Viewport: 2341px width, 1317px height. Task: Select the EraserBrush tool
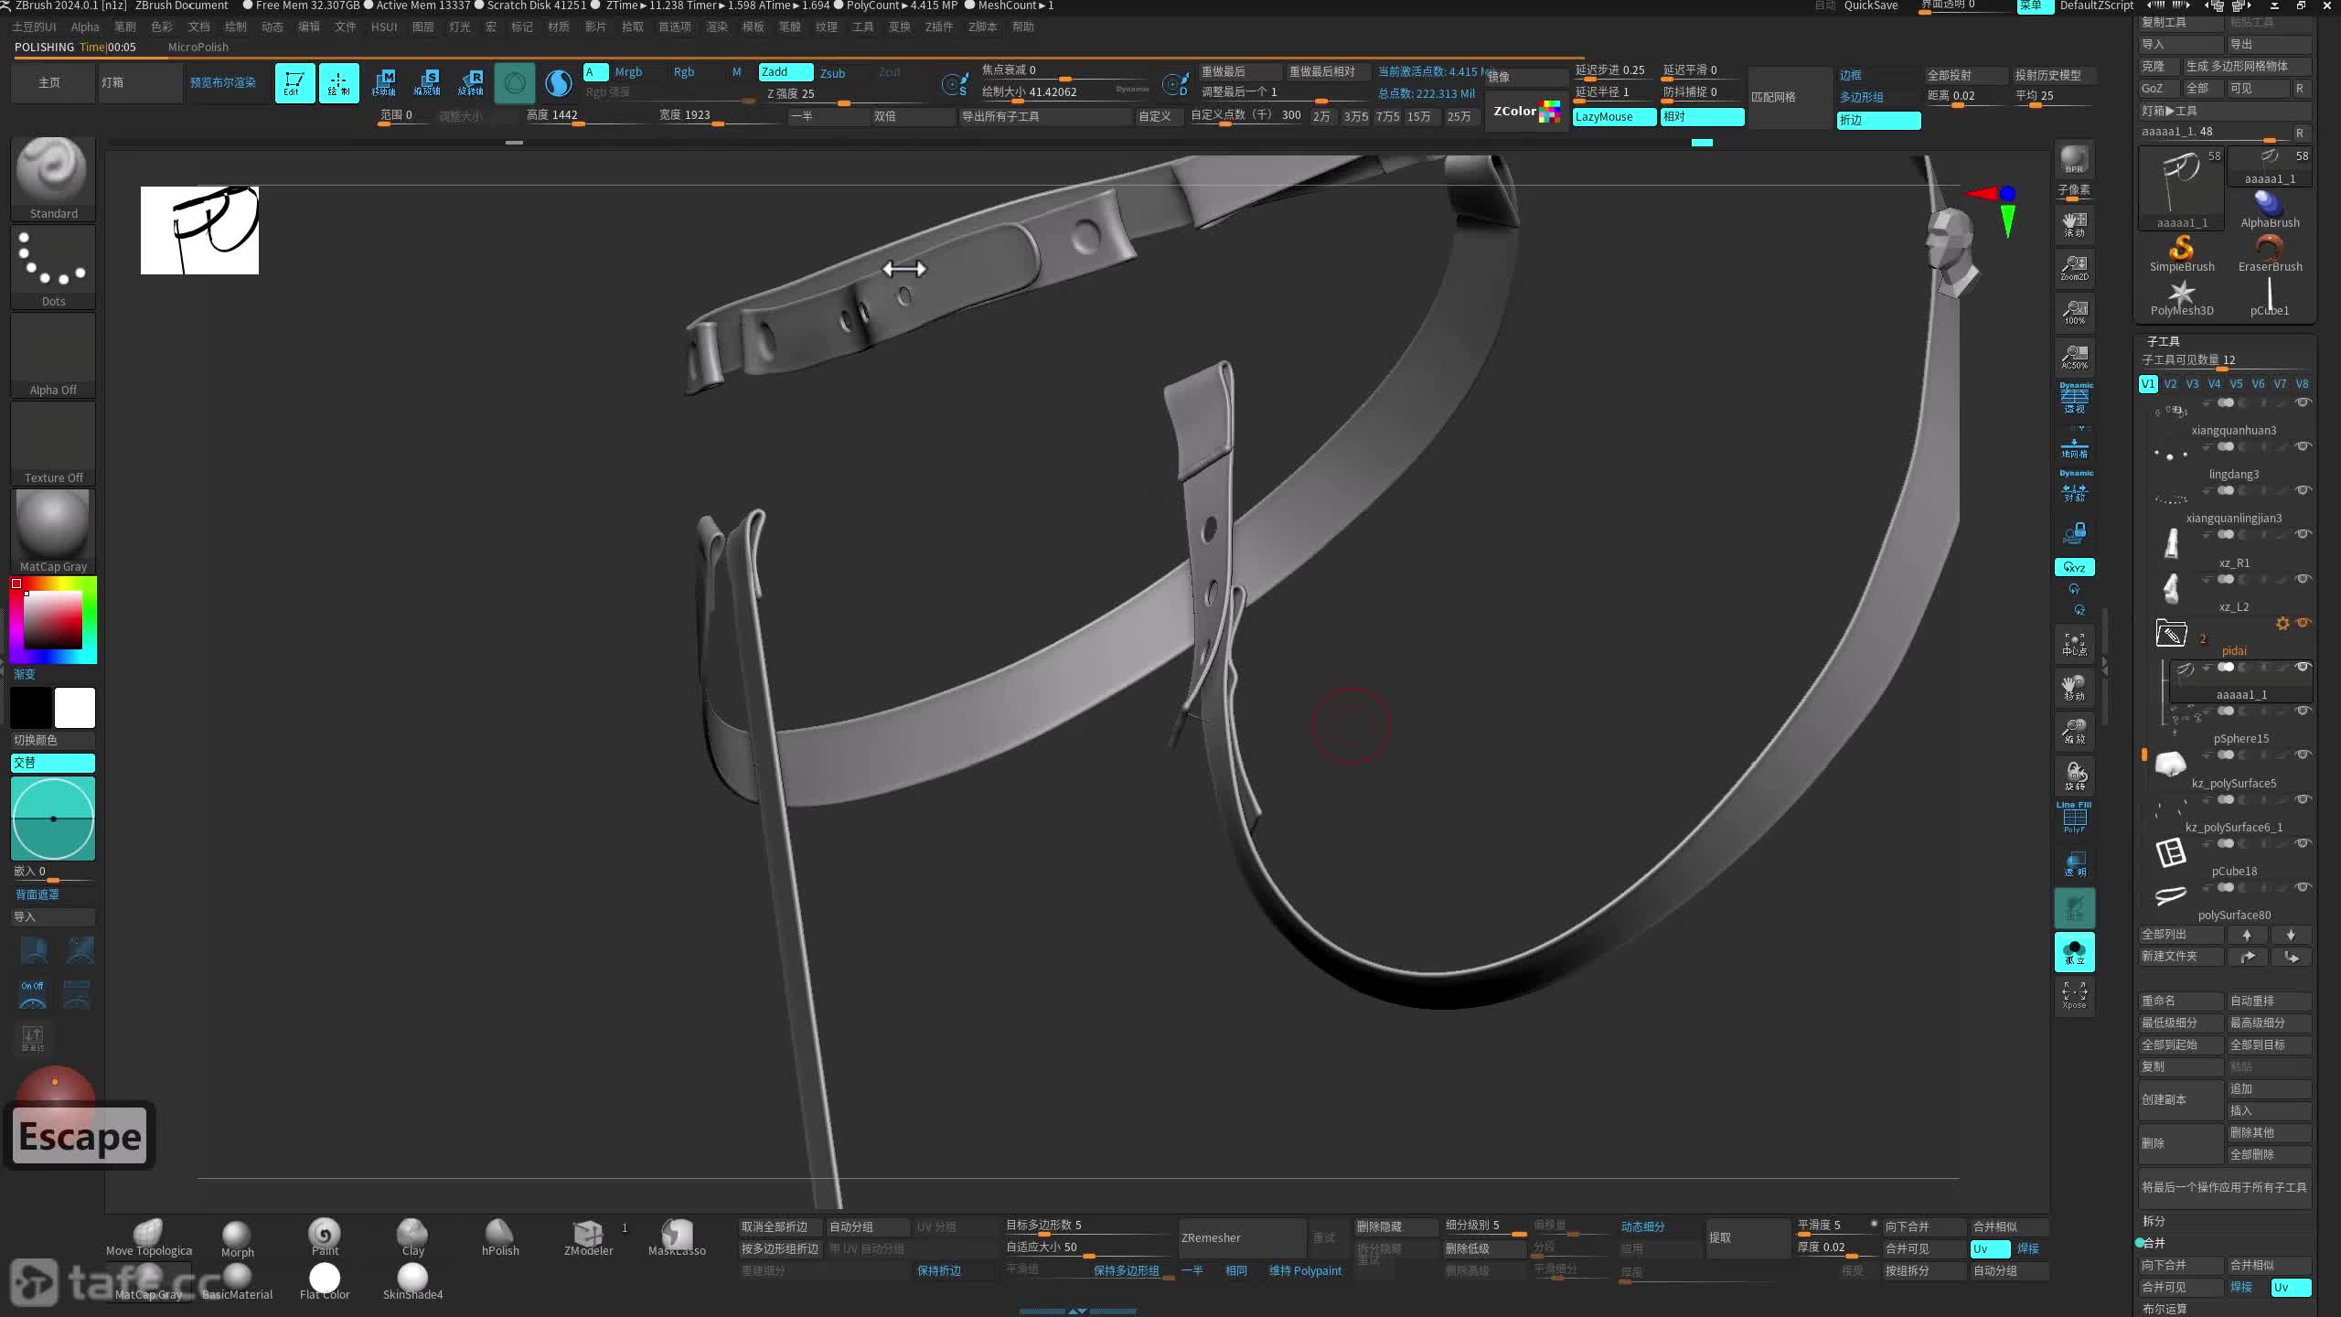pos(2270,254)
